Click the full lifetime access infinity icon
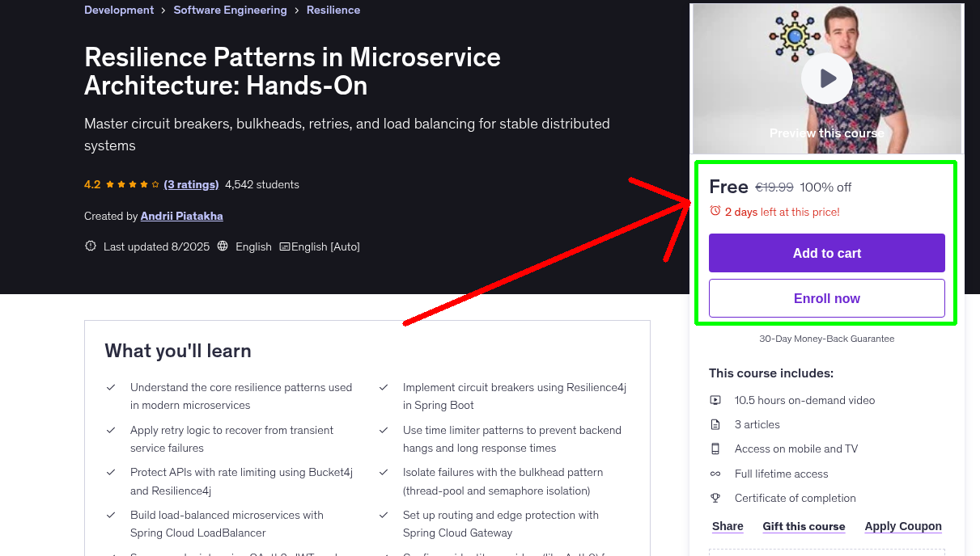Screen dimensions: 980x556 click(x=715, y=474)
